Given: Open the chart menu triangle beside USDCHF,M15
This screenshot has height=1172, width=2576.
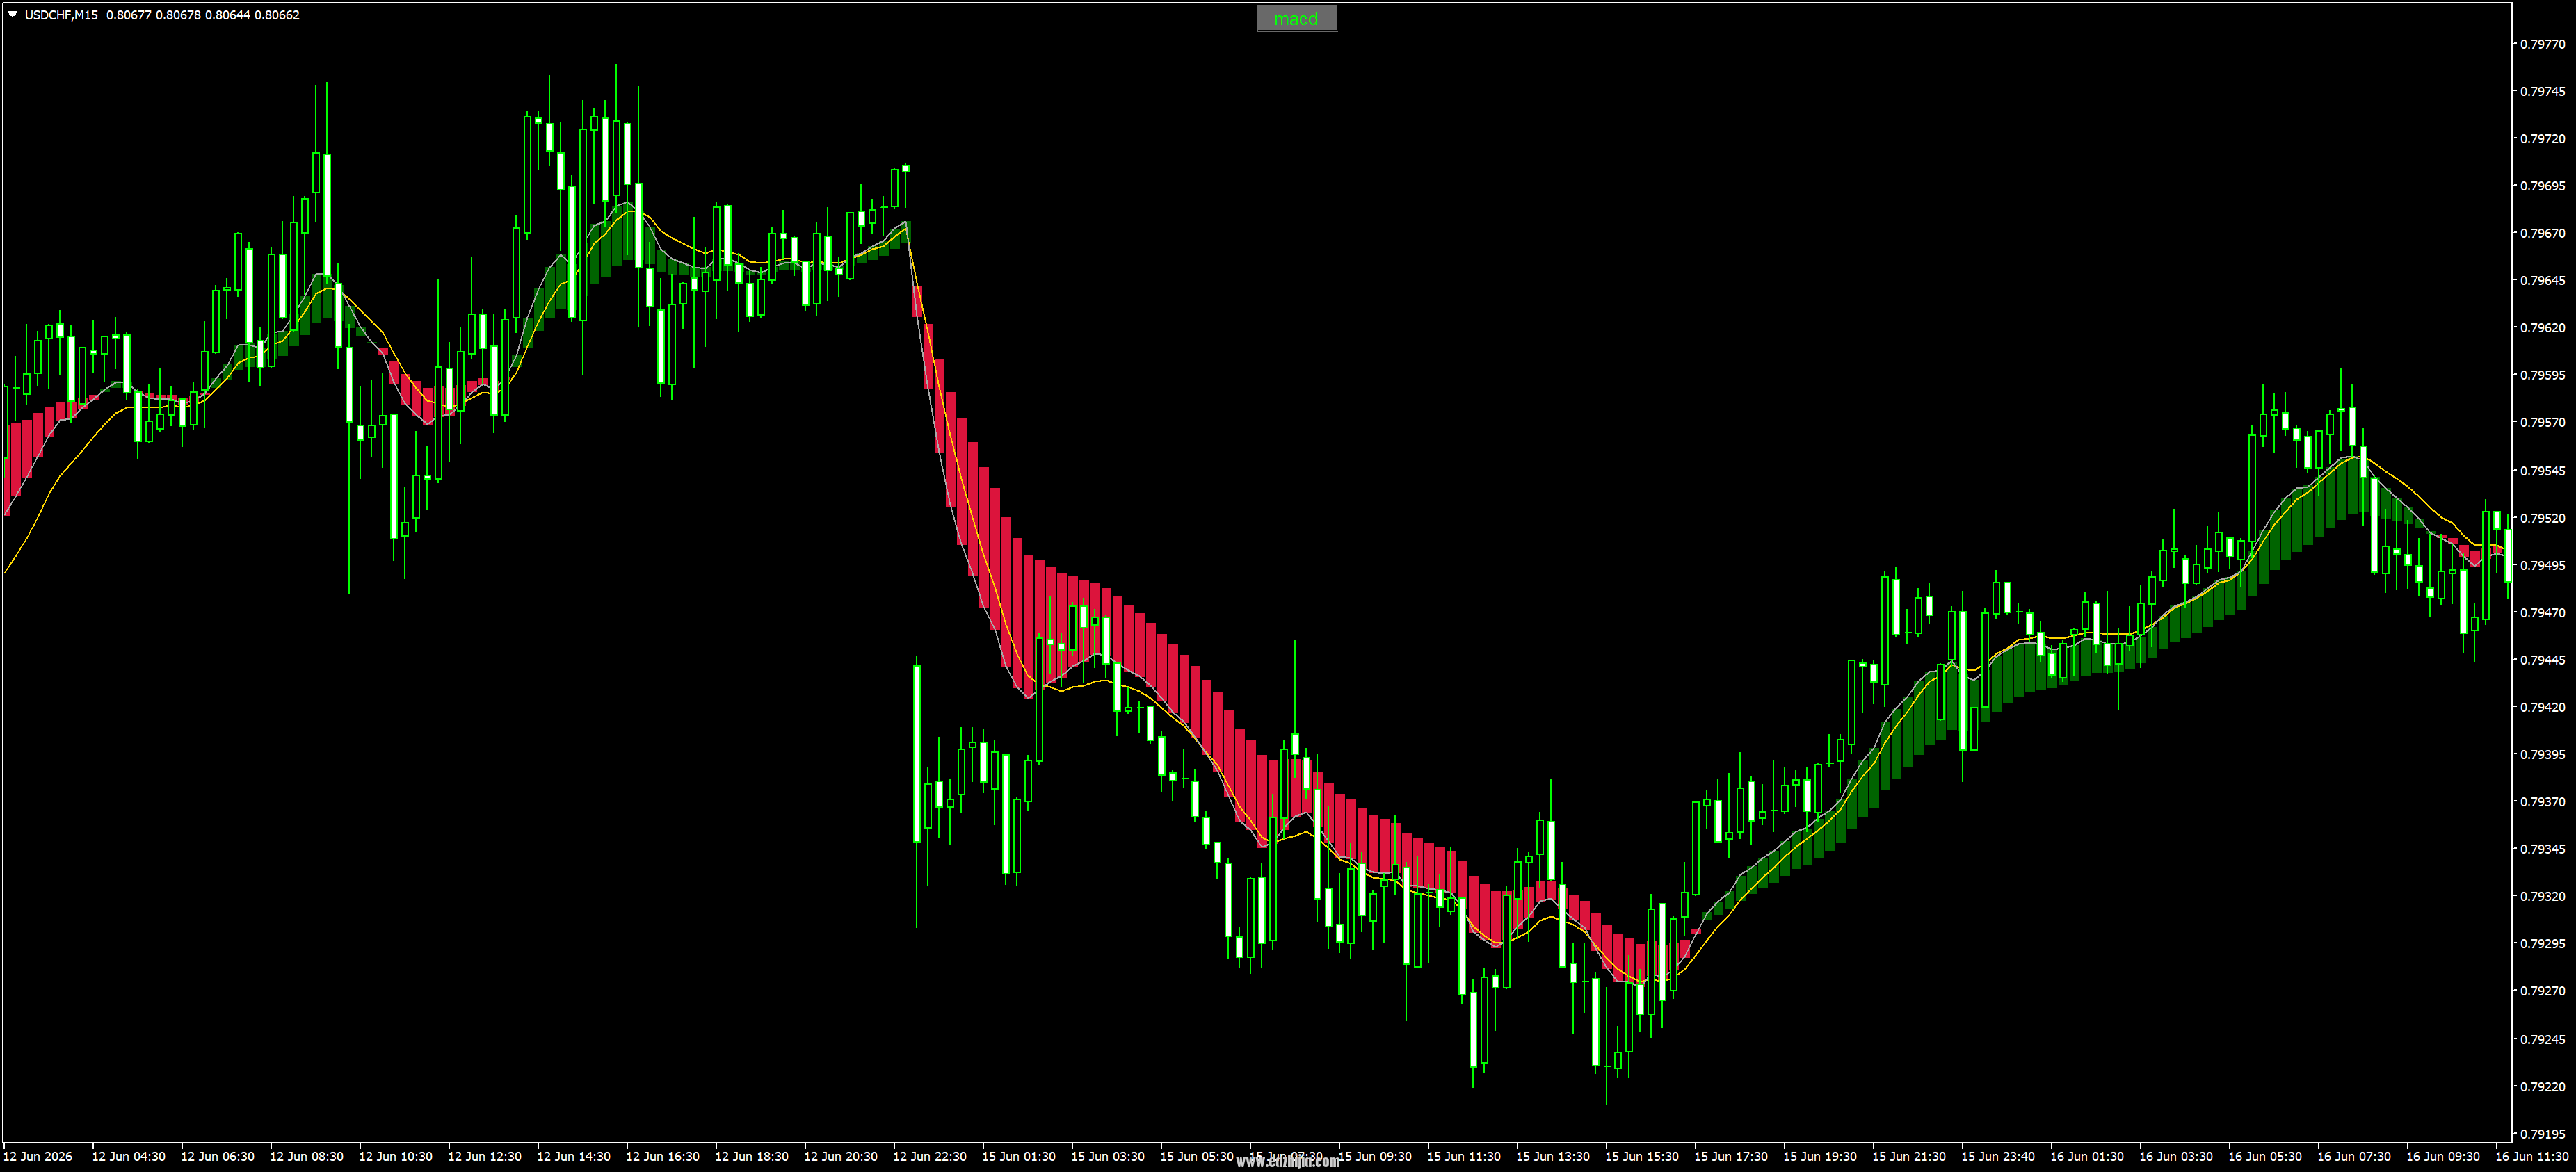Looking at the screenshot, I should tap(12, 15).
